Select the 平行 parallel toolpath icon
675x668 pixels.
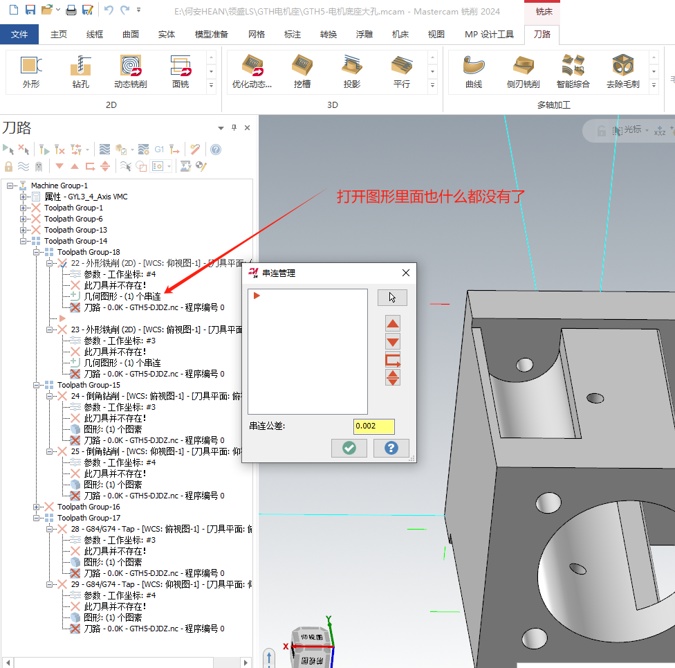[x=402, y=72]
